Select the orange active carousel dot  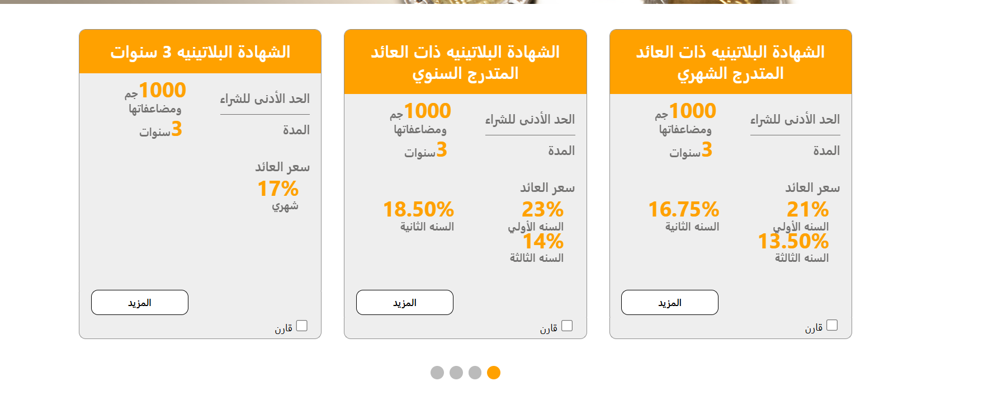pos(494,373)
